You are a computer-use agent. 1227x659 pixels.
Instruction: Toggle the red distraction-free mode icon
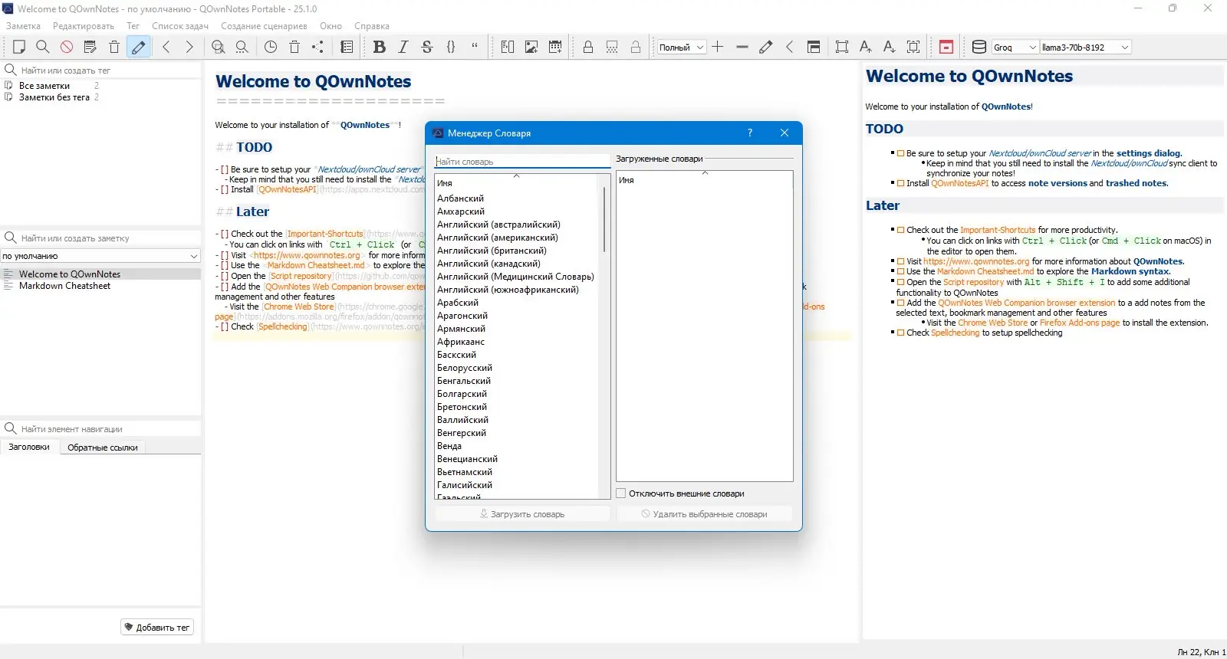pos(946,47)
